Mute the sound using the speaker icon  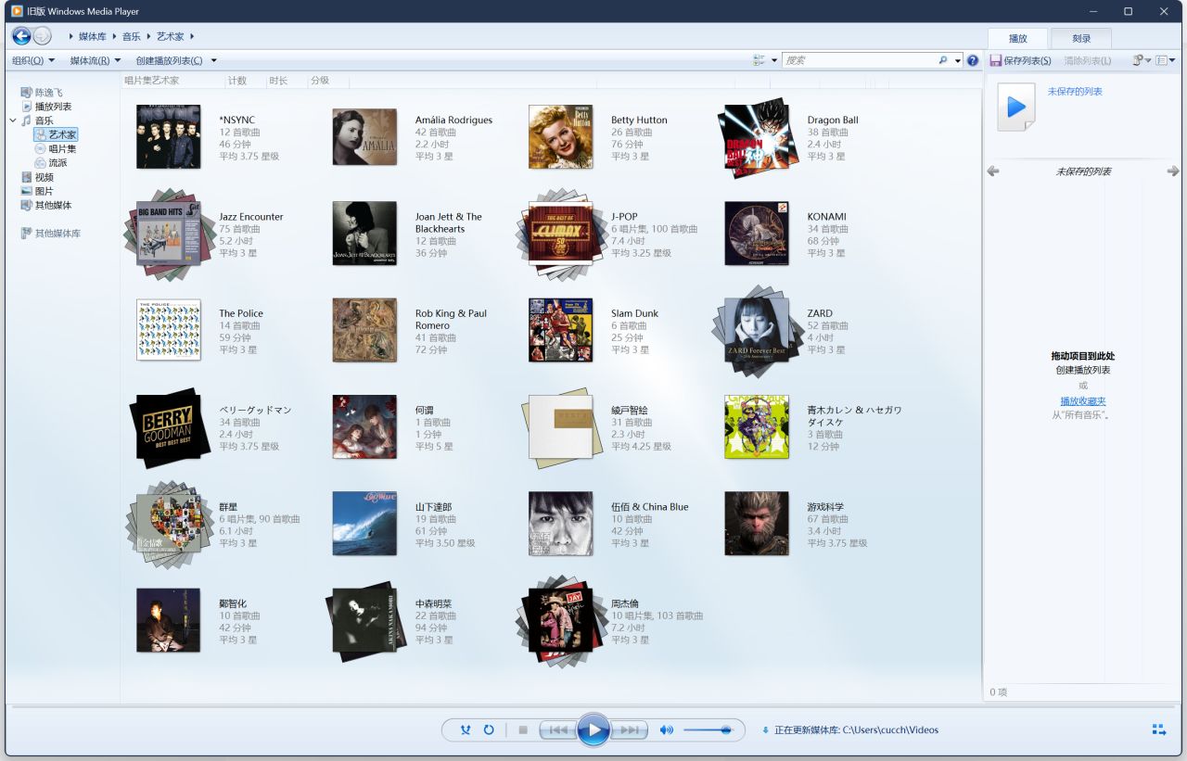click(666, 729)
